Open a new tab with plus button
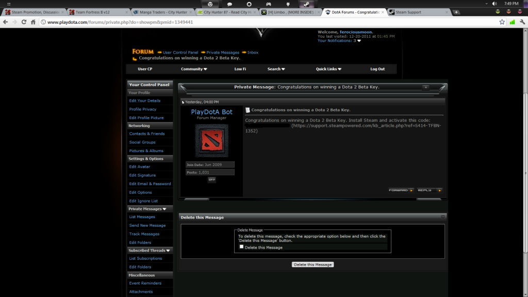This screenshot has height=297, width=528. [456, 12]
